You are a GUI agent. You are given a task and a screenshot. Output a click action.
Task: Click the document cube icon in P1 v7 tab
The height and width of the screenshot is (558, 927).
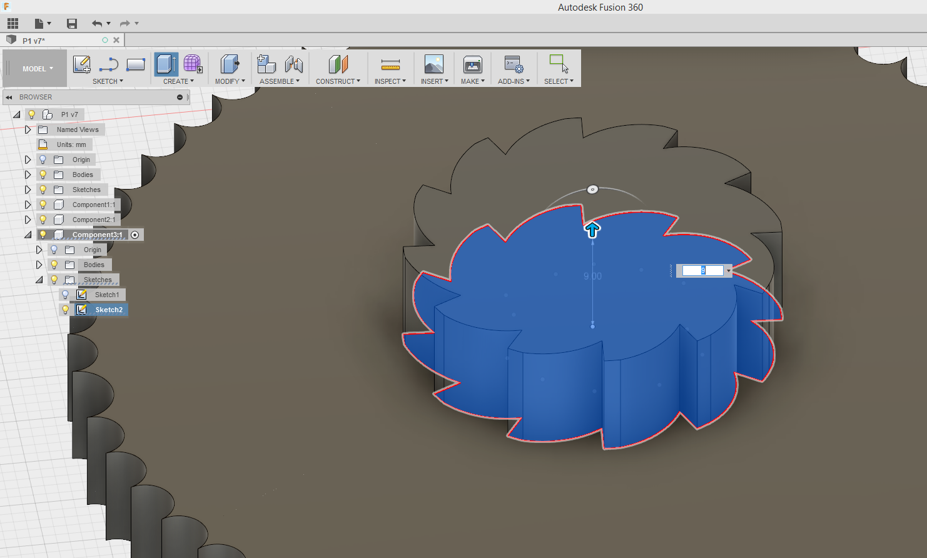(x=11, y=40)
